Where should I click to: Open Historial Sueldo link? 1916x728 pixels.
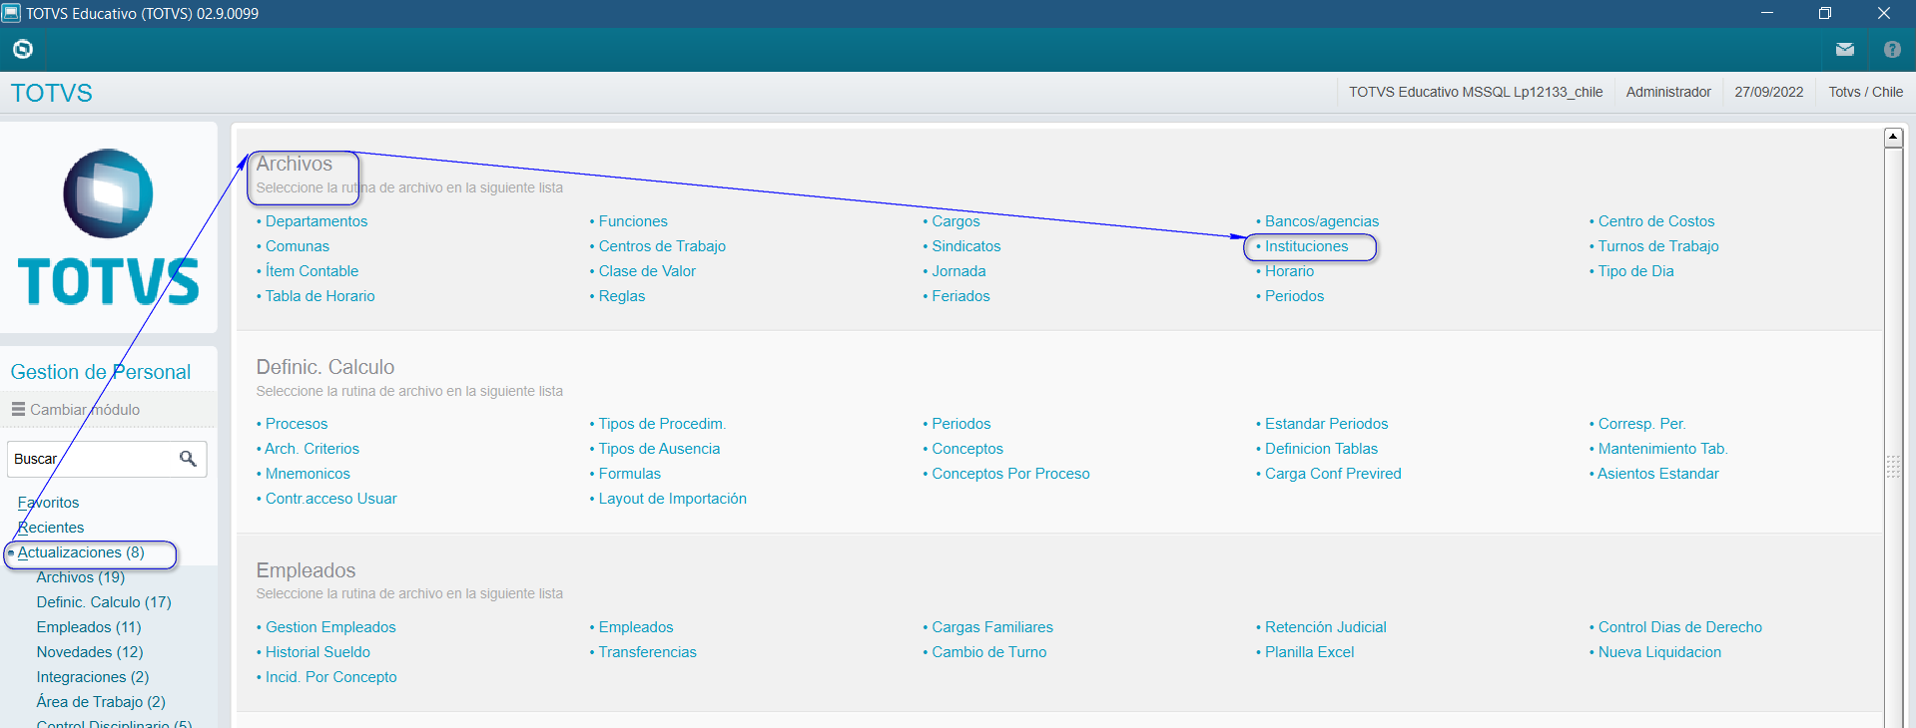(x=318, y=652)
